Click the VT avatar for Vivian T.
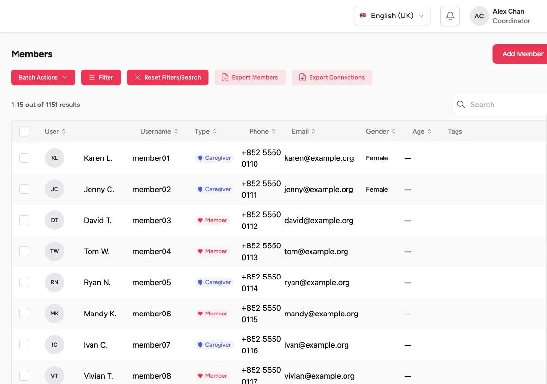The height and width of the screenshot is (384, 547). point(55,376)
